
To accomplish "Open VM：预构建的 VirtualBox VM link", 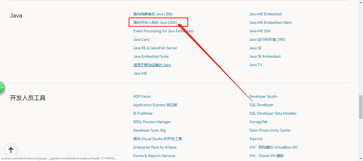I will point(273,147).
